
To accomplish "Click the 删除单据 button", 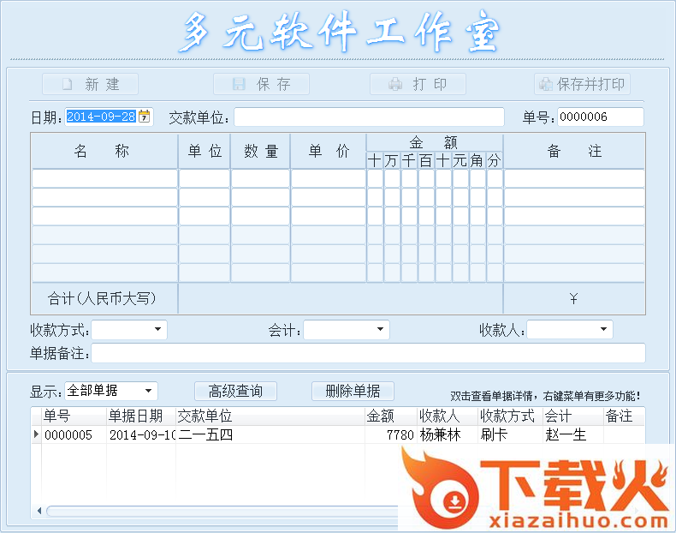I will [x=353, y=391].
